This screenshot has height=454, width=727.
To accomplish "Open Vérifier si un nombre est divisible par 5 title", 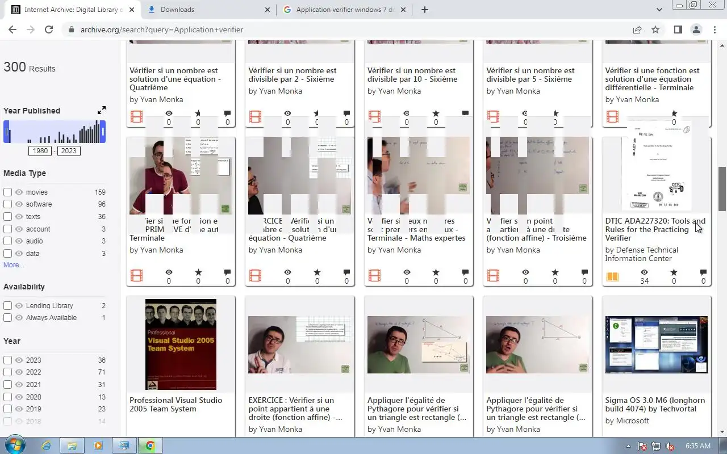I will [530, 75].
